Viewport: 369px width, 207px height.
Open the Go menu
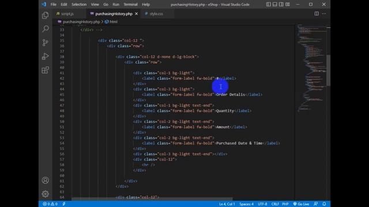tap(106, 5)
